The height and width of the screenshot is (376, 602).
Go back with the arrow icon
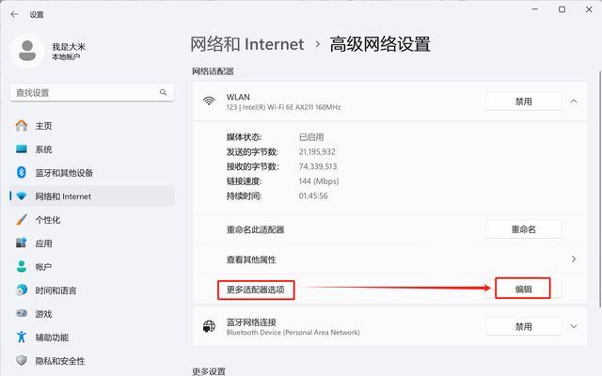click(15, 14)
